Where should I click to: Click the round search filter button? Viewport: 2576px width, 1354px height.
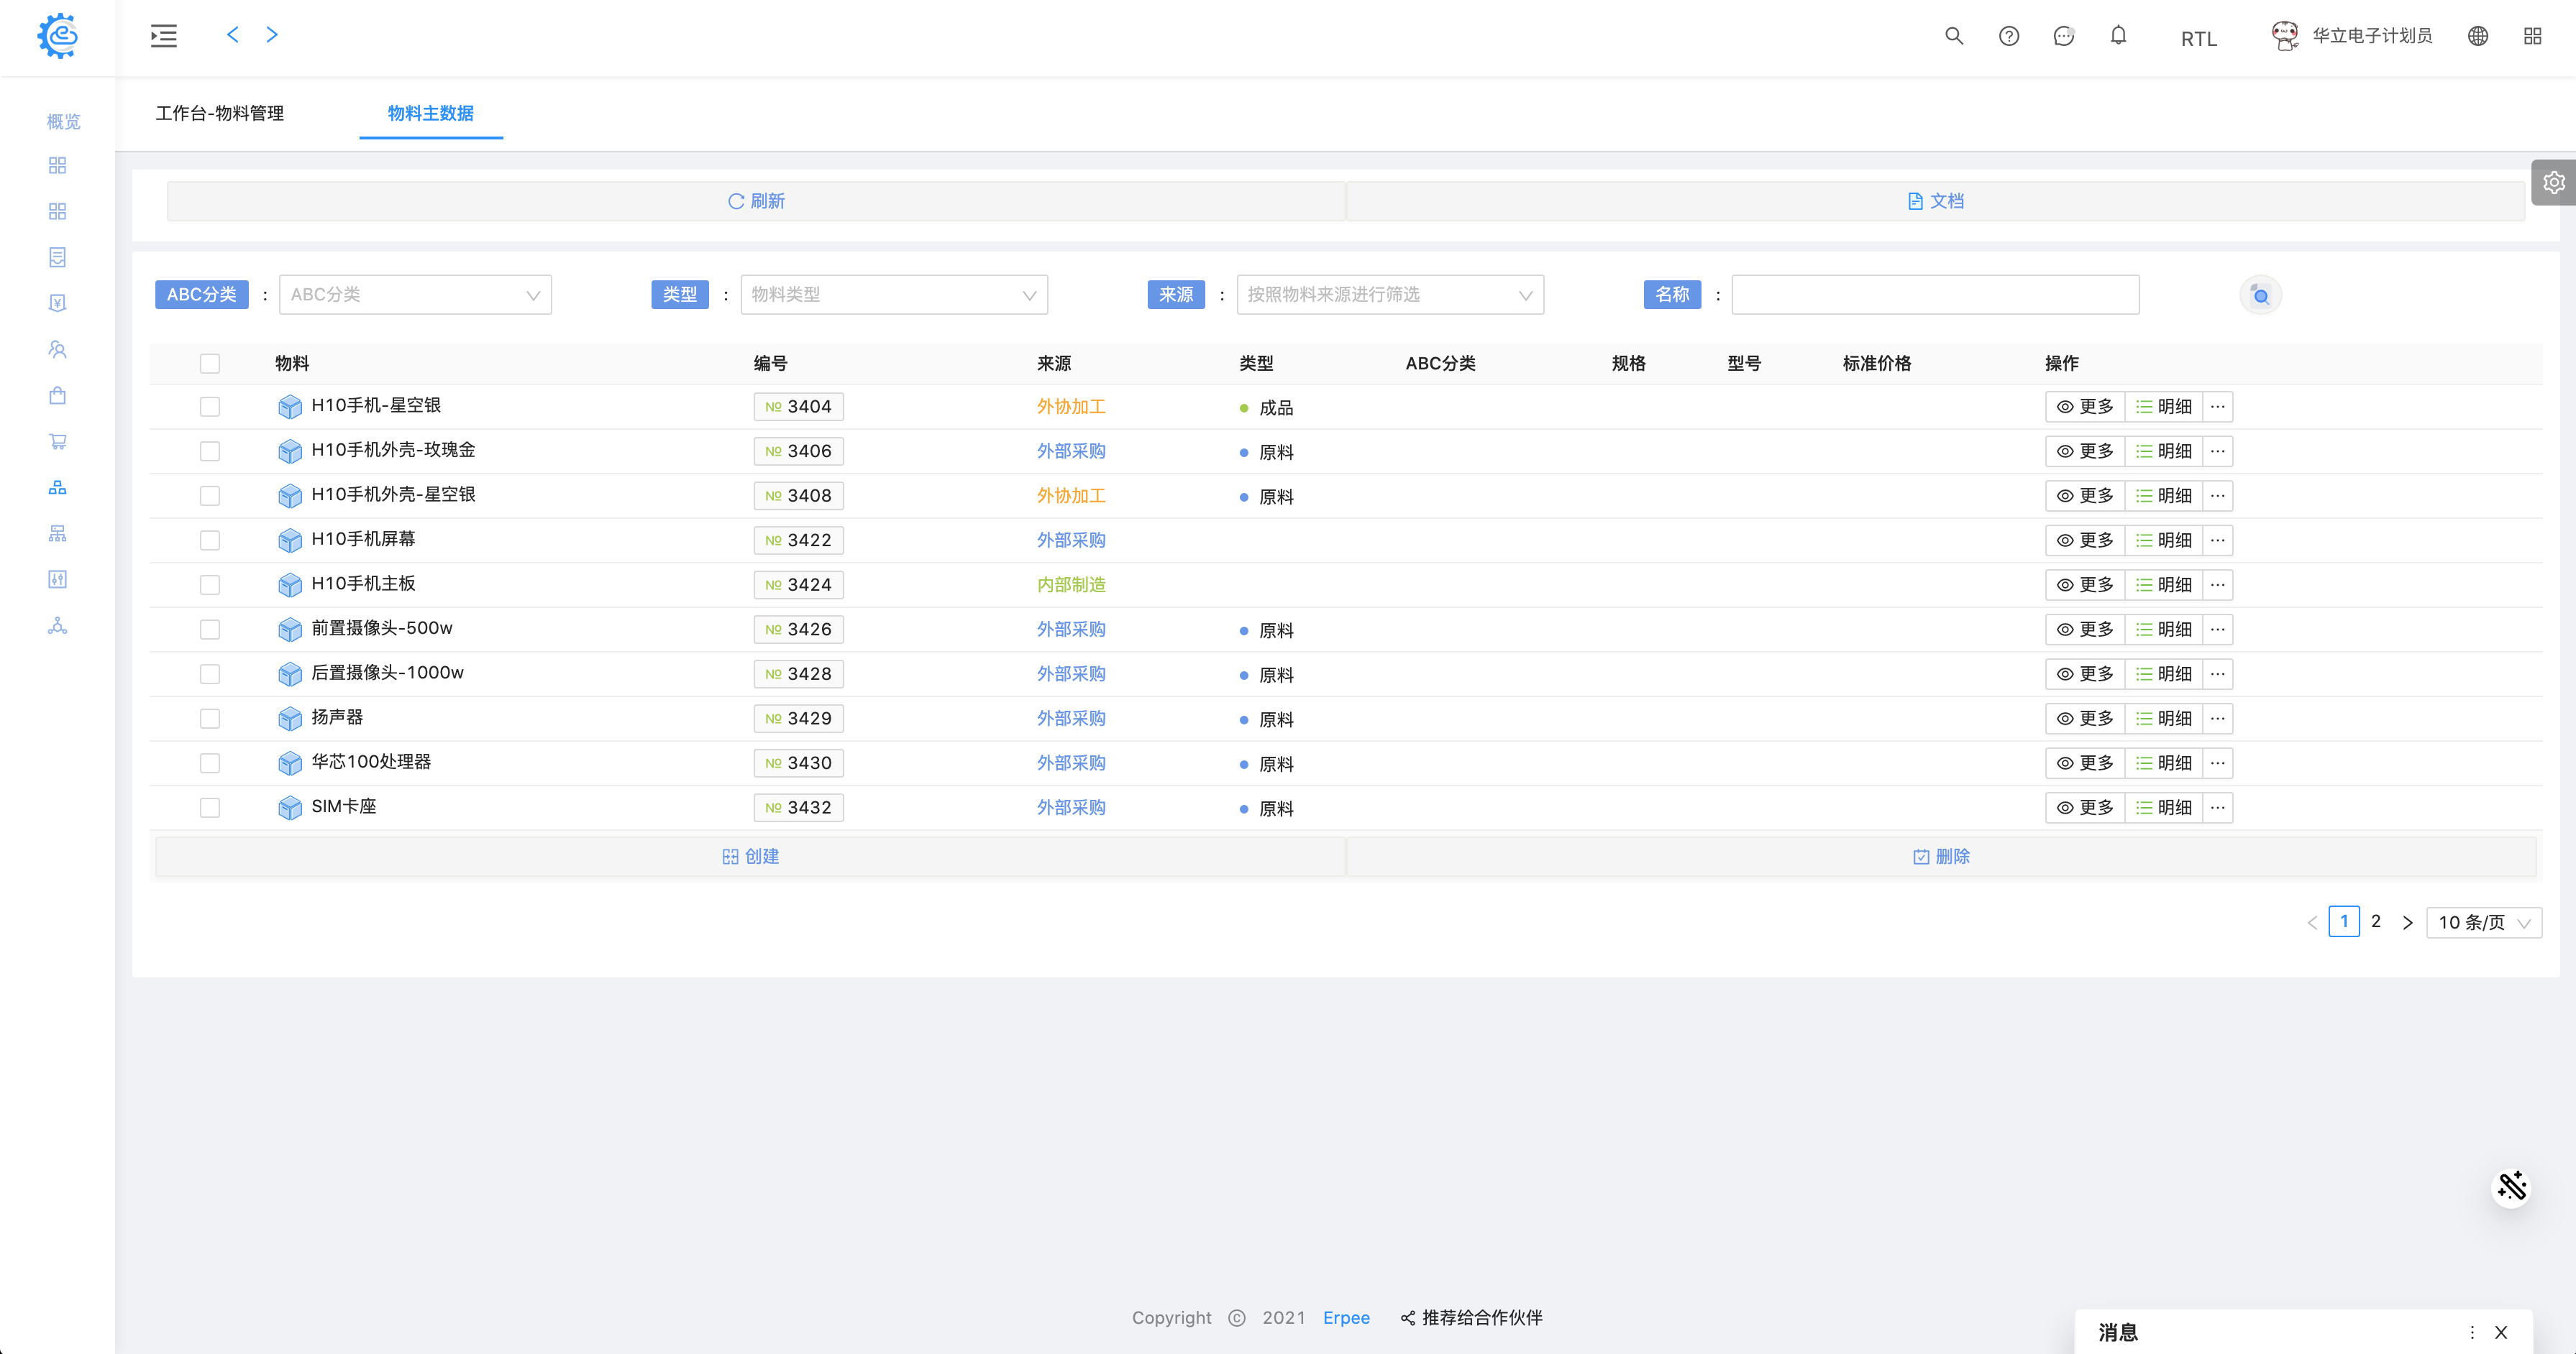click(2260, 295)
